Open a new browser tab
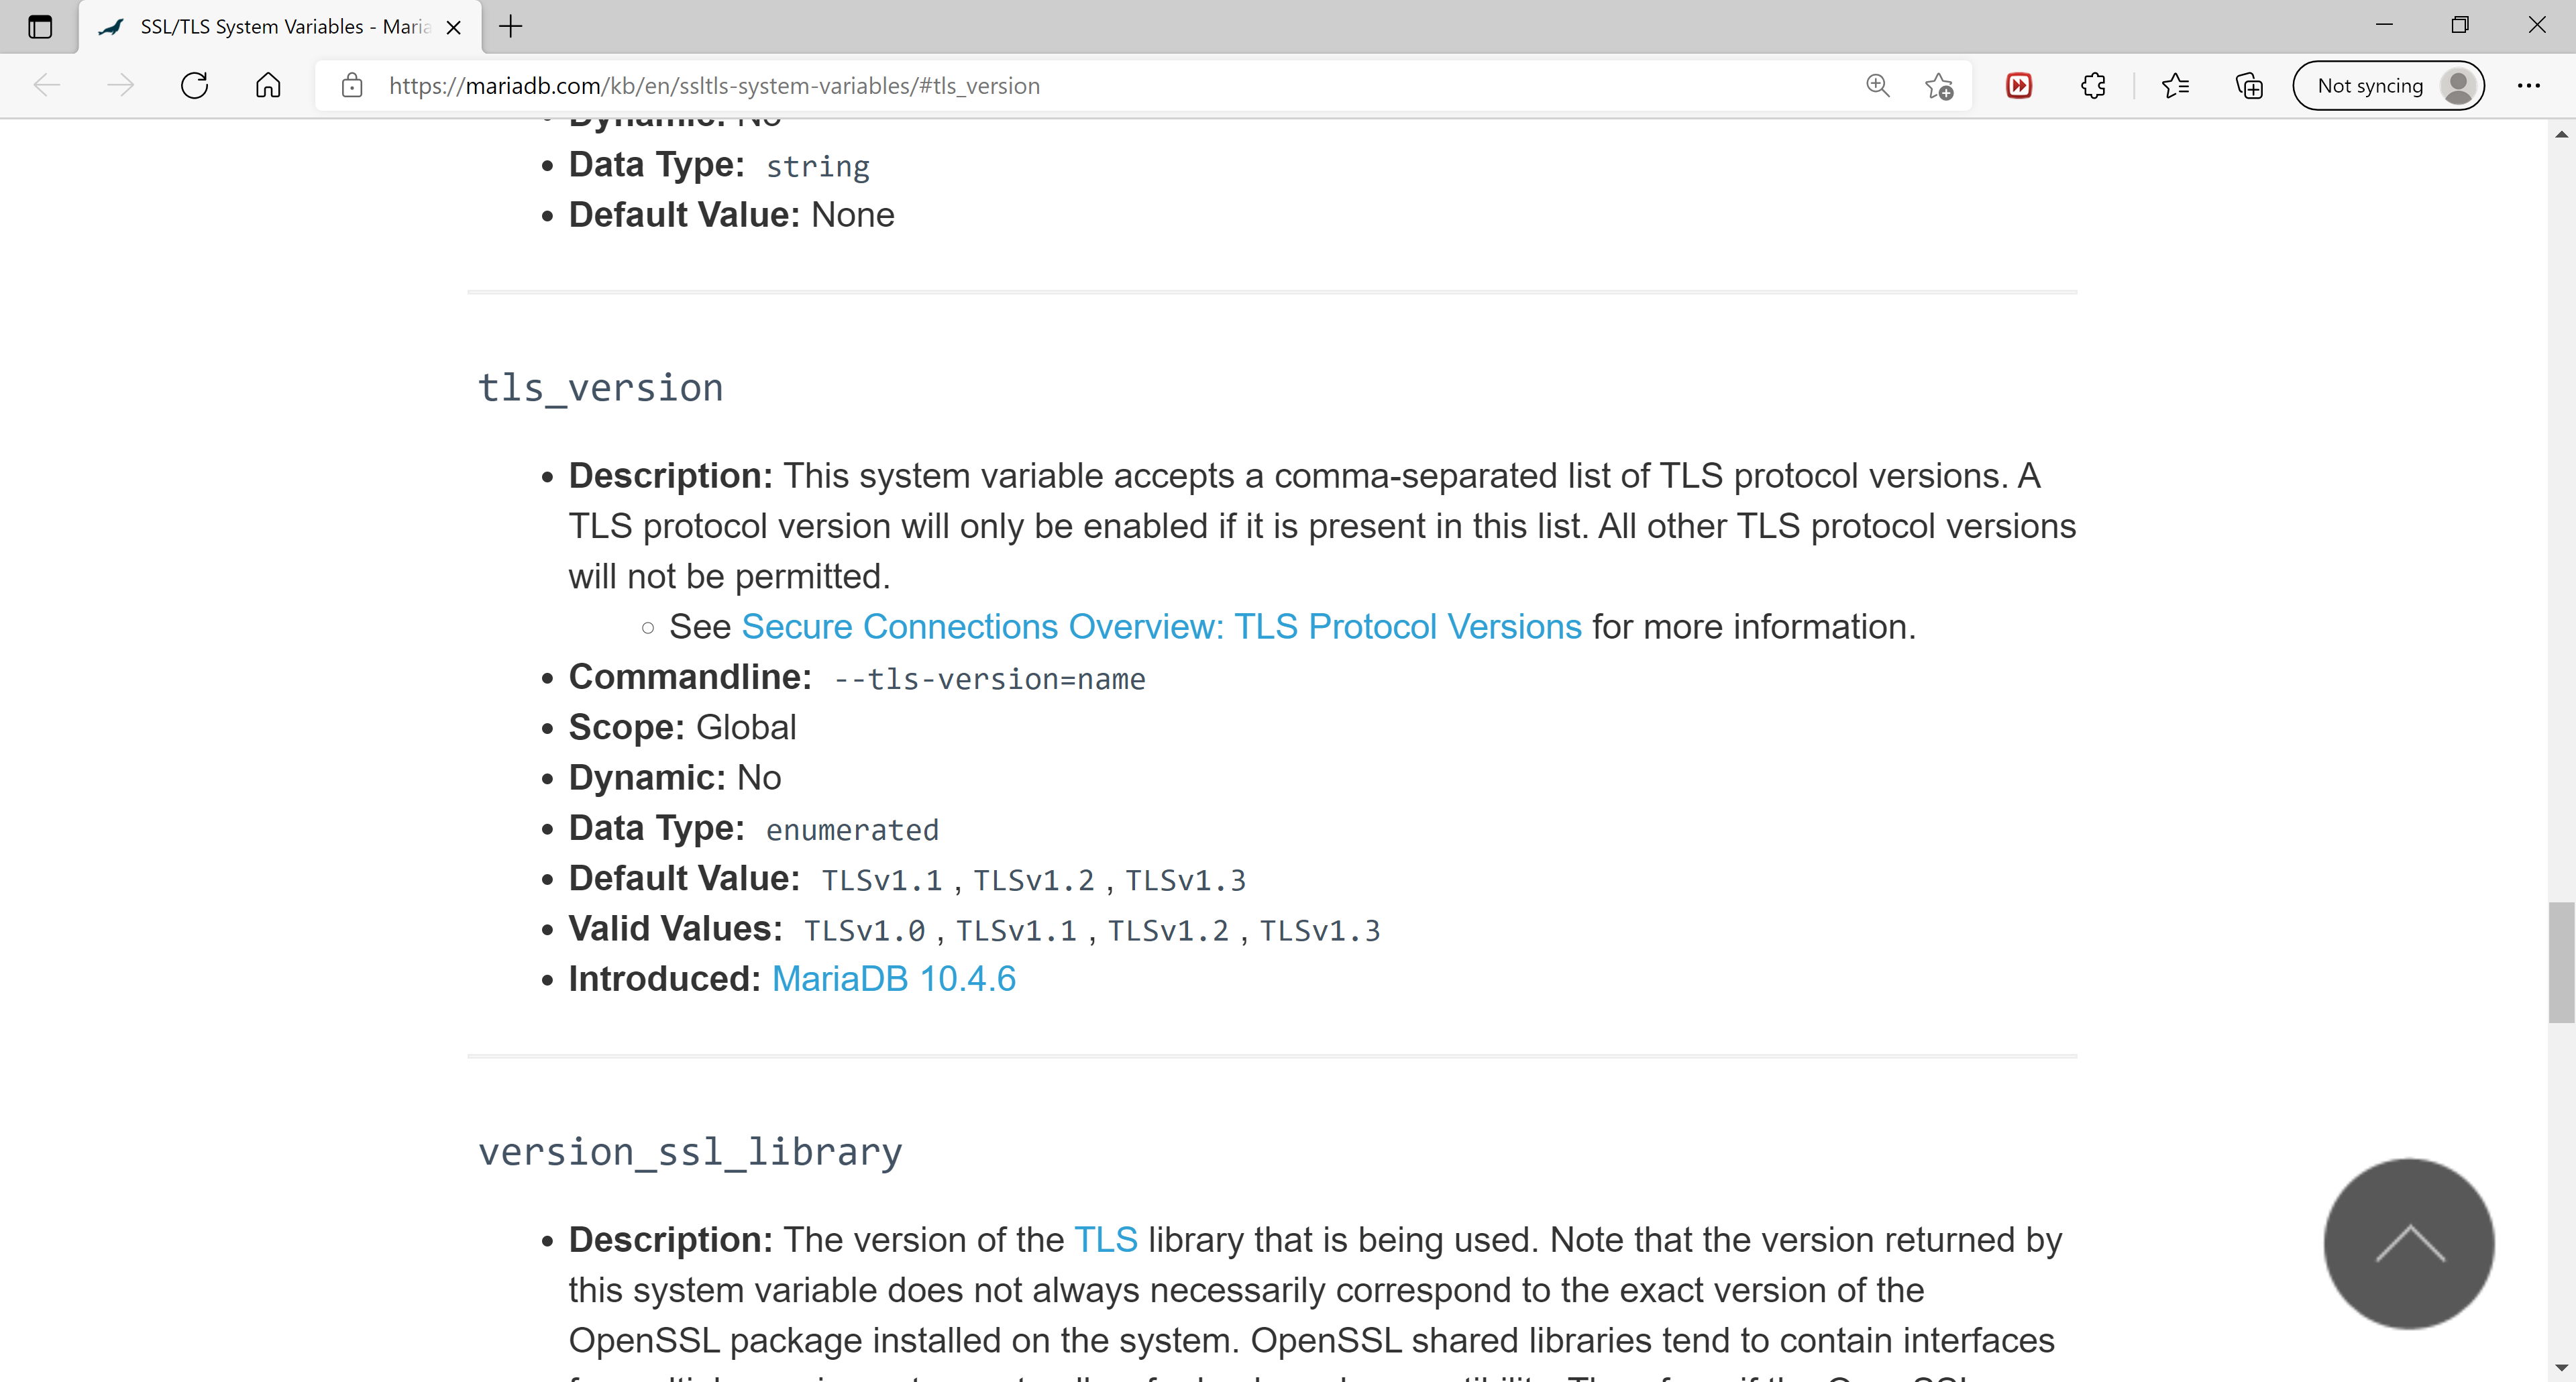Viewport: 2576px width, 1382px height. [511, 27]
